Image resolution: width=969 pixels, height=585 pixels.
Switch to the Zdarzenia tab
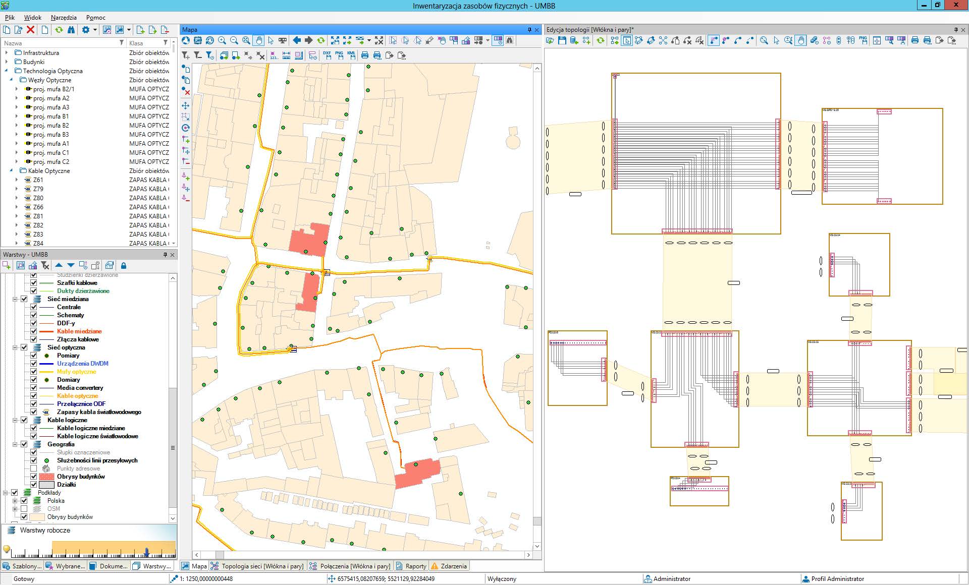point(449,566)
